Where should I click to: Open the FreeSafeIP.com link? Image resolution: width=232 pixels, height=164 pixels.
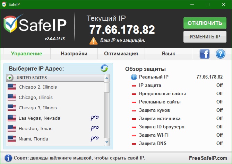[208, 158]
